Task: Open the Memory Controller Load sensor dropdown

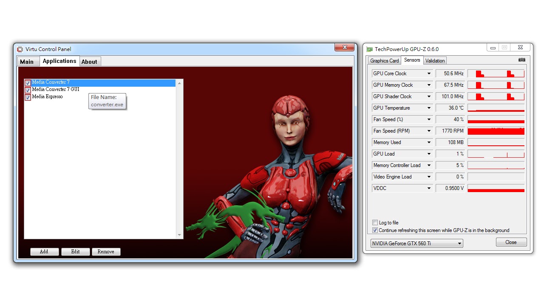Action: (429, 165)
